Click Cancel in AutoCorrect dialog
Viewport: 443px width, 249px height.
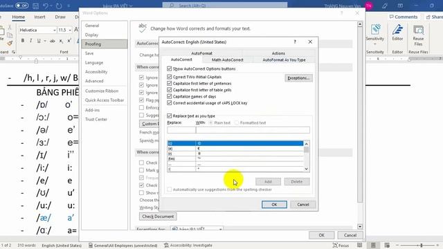pos(303,205)
